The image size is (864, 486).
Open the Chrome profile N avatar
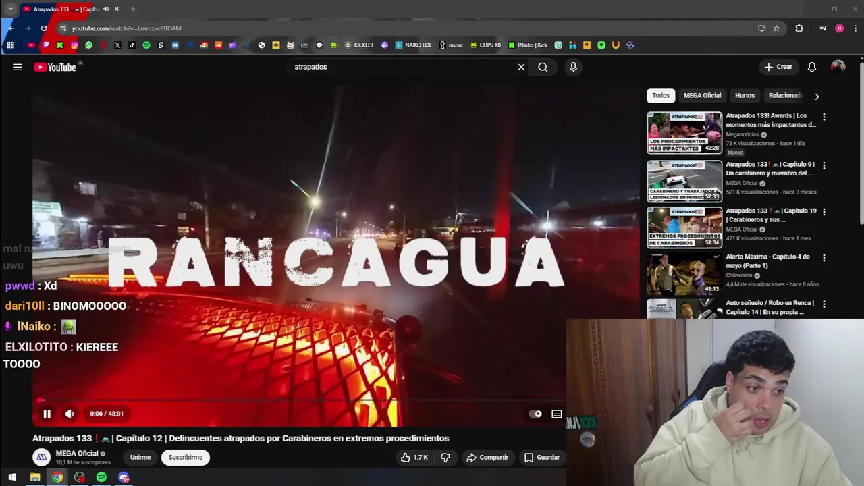point(839,28)
